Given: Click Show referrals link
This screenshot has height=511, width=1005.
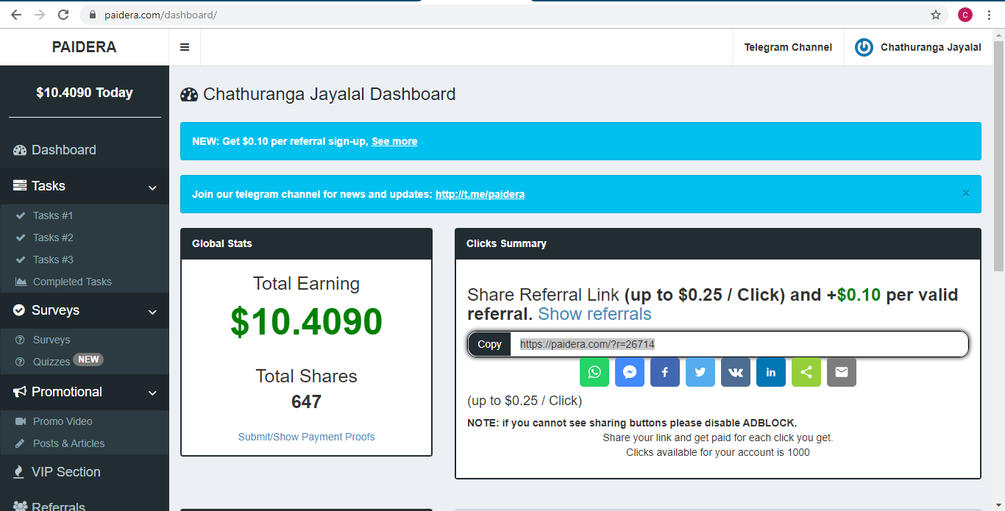Looking at the screenshot, I should coord(594,314).
